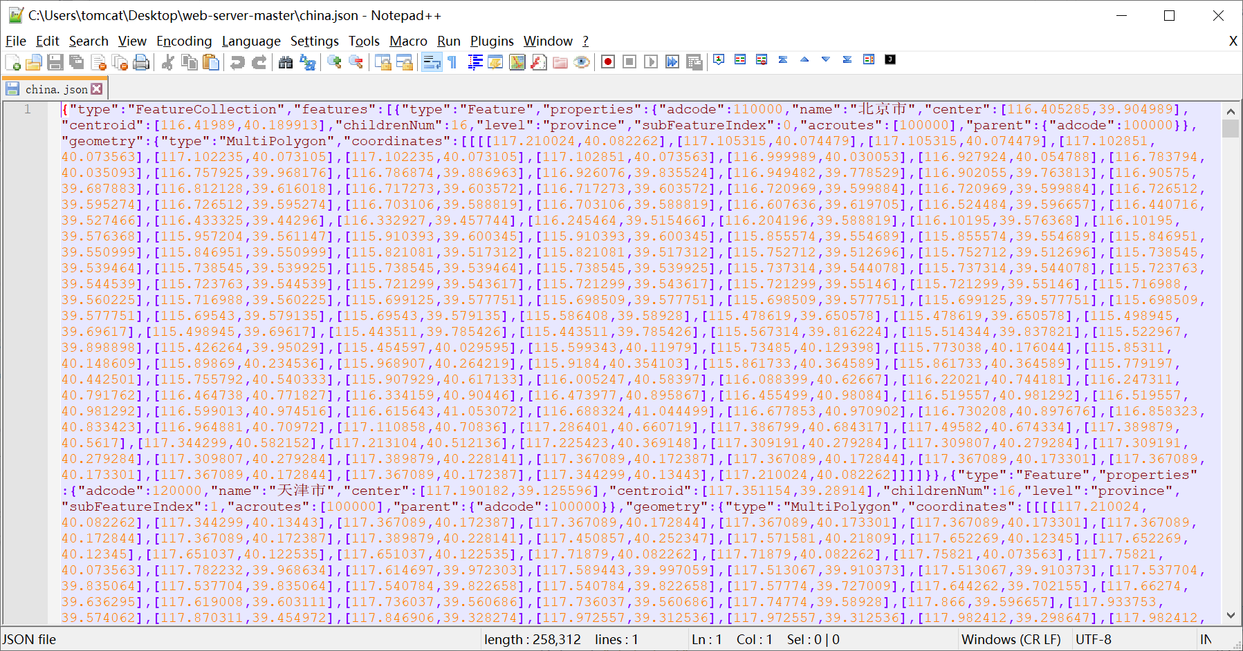Open the Tools menu
This screenshot has height=651, width=1243.
click(364, 41)
